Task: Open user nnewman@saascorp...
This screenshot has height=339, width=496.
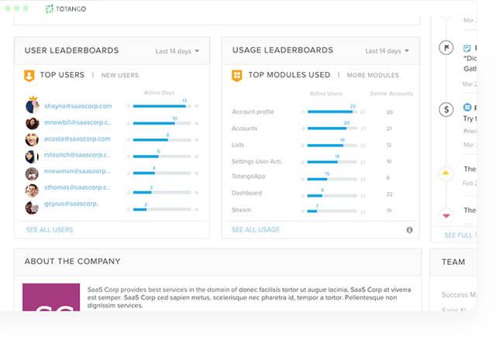Action: pos(77,171)
